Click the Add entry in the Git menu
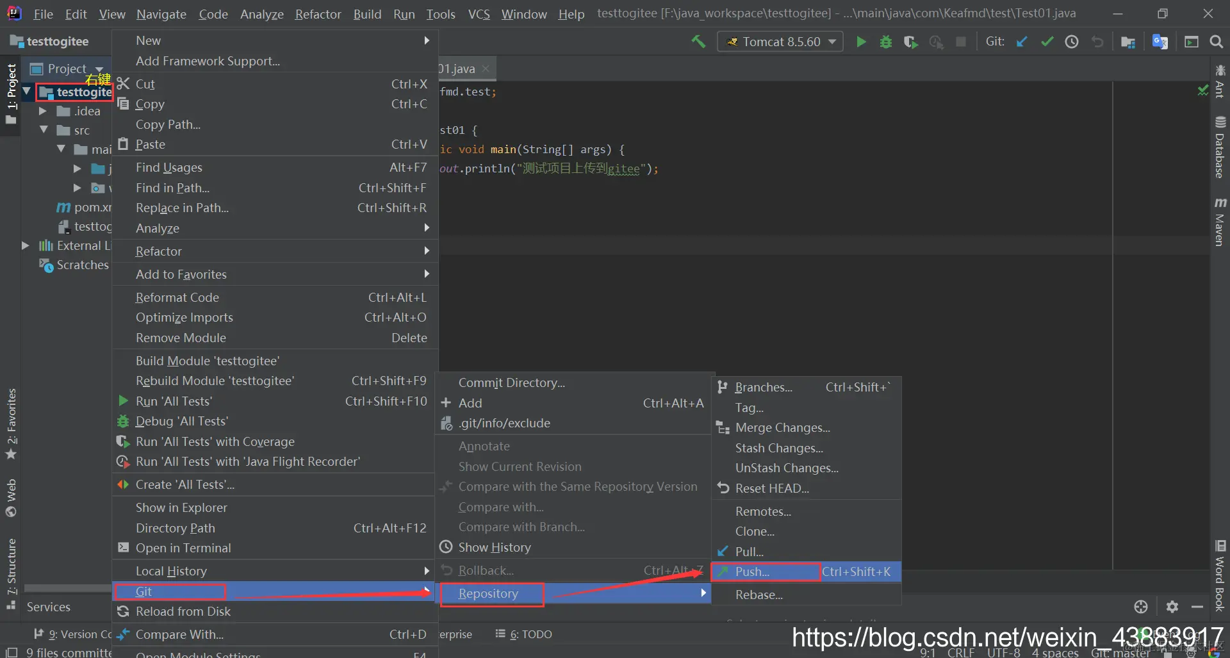Viewport: 1230px width, 658px height. point(573,403)
